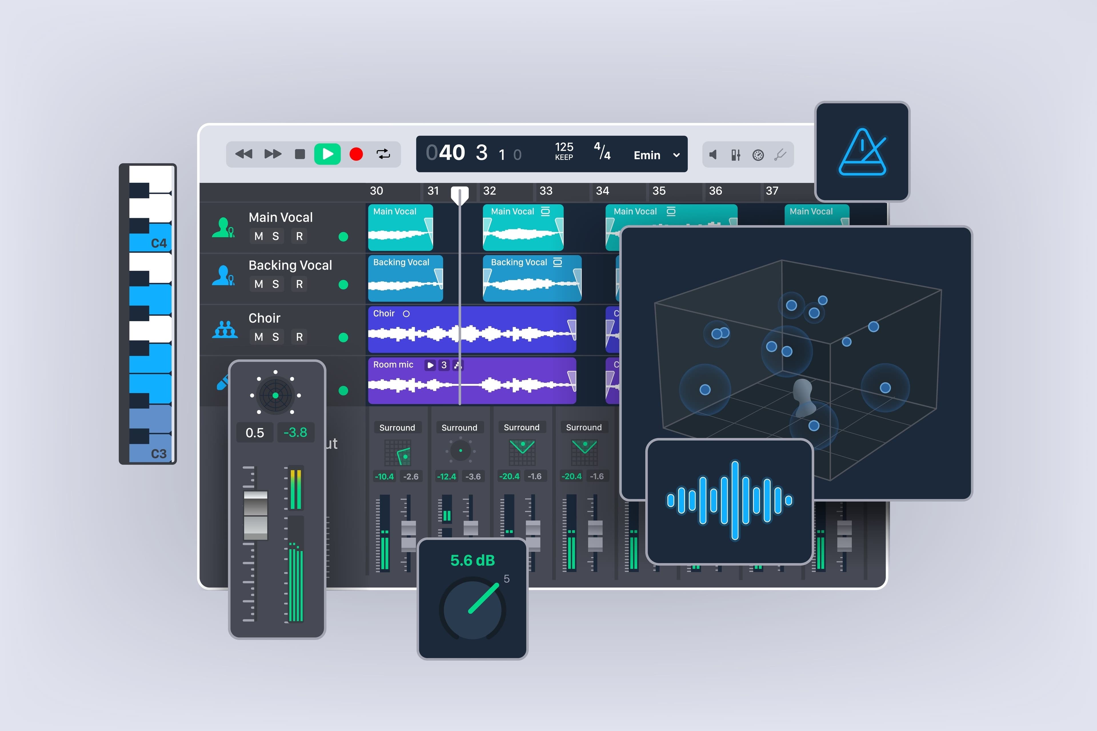Screen dimensions: 1097x731
Task: Click the play preview icon on the Room mic clip
Action: pyautogui.click(x=430, y=365)
